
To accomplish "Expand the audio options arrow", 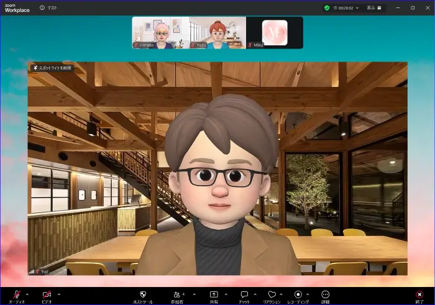I will point(27,294).
